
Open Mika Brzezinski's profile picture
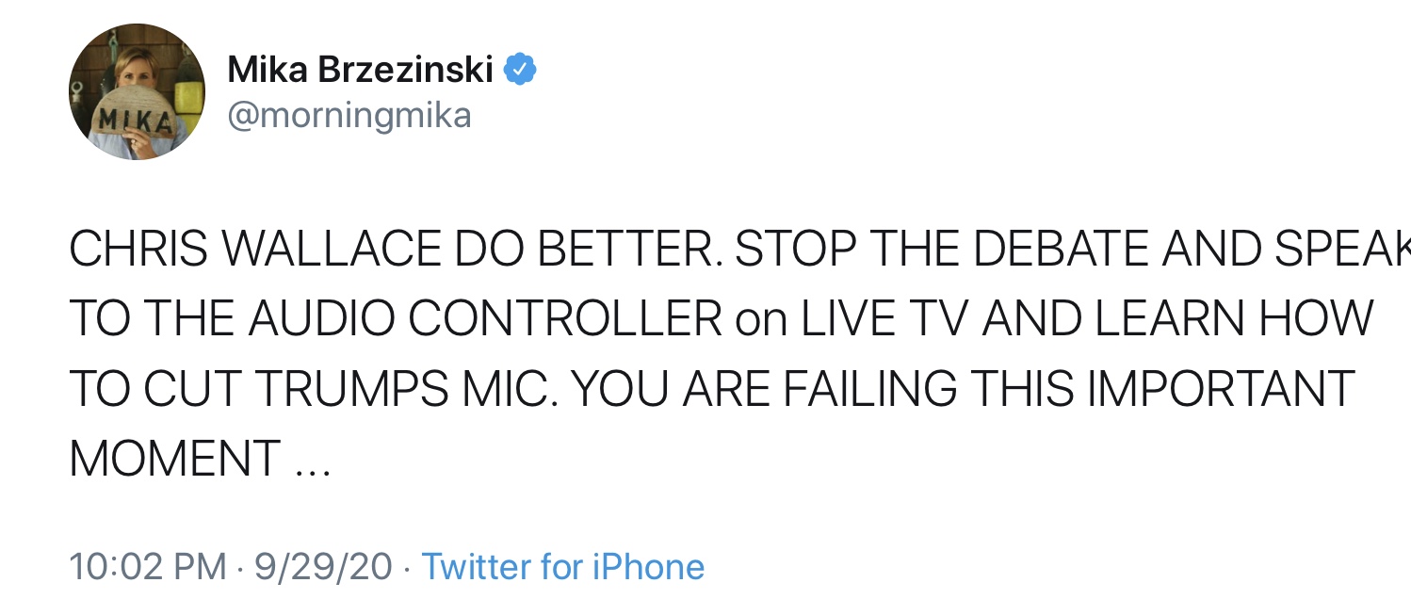point(137,91)
